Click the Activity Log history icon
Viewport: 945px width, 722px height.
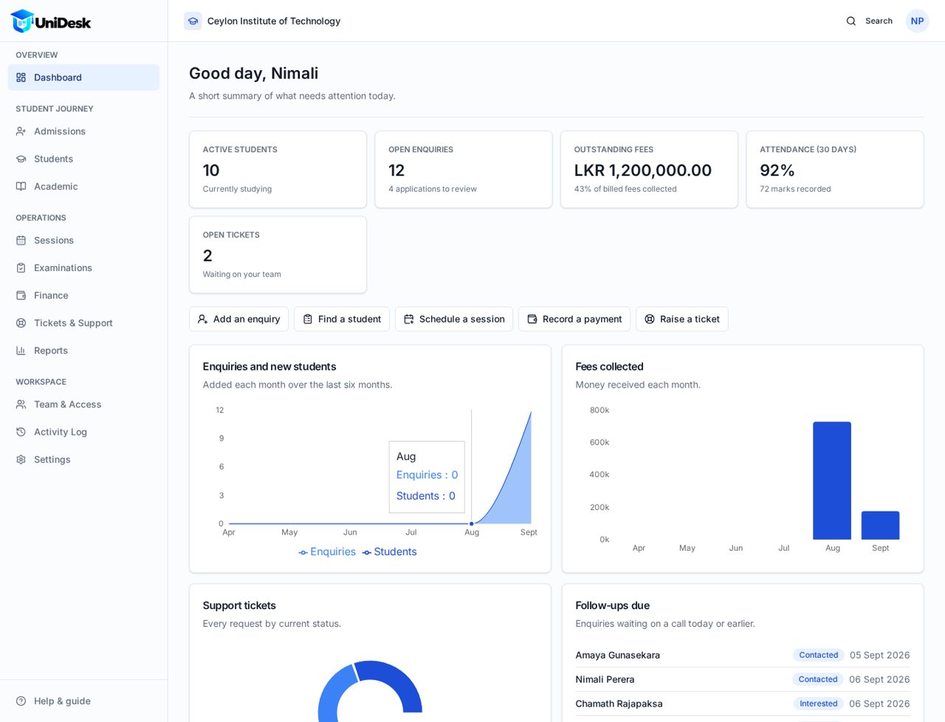pos(21,432)
